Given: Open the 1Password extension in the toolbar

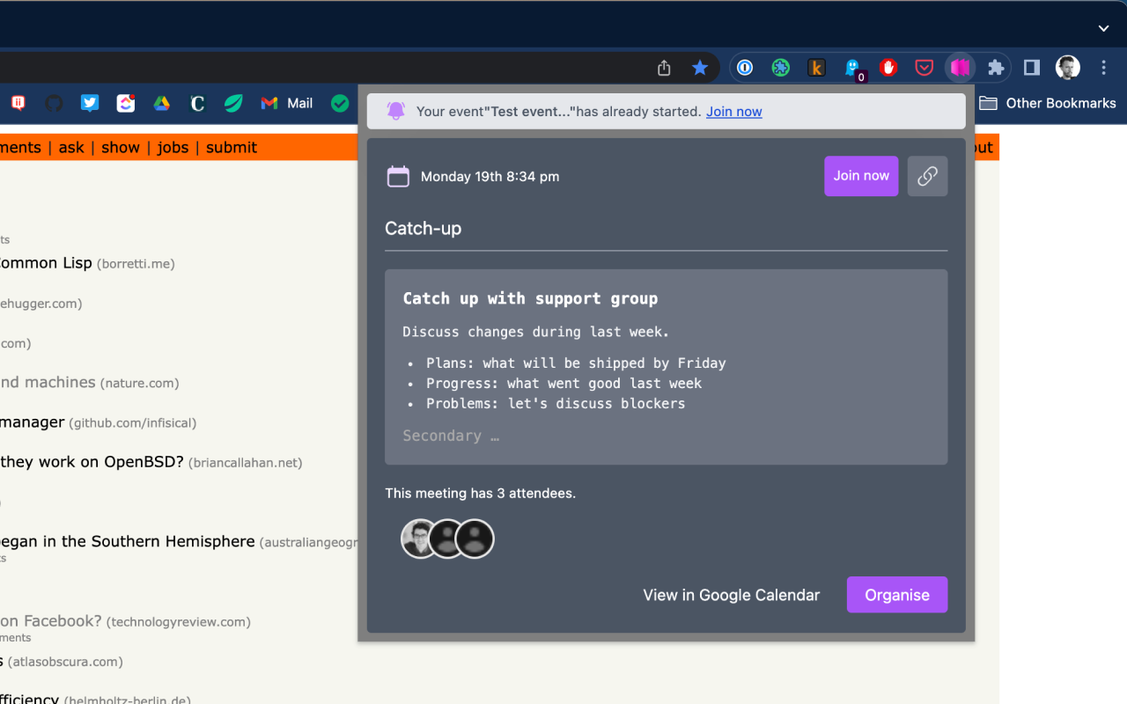Looking at the screenshot, I should [x=745, y=67].
